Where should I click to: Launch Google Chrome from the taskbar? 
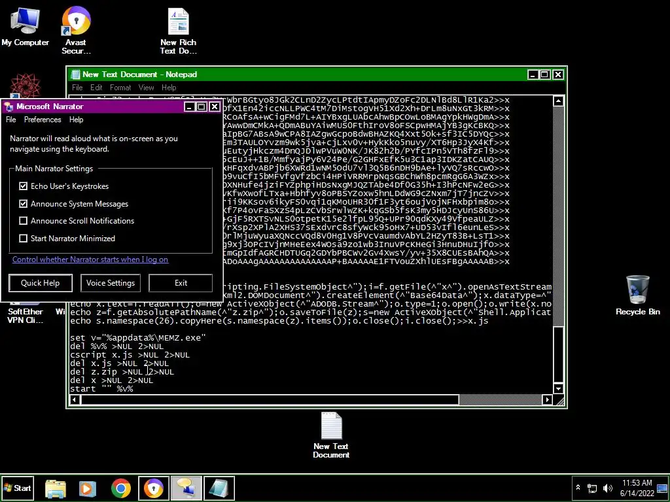coord(121,488)
